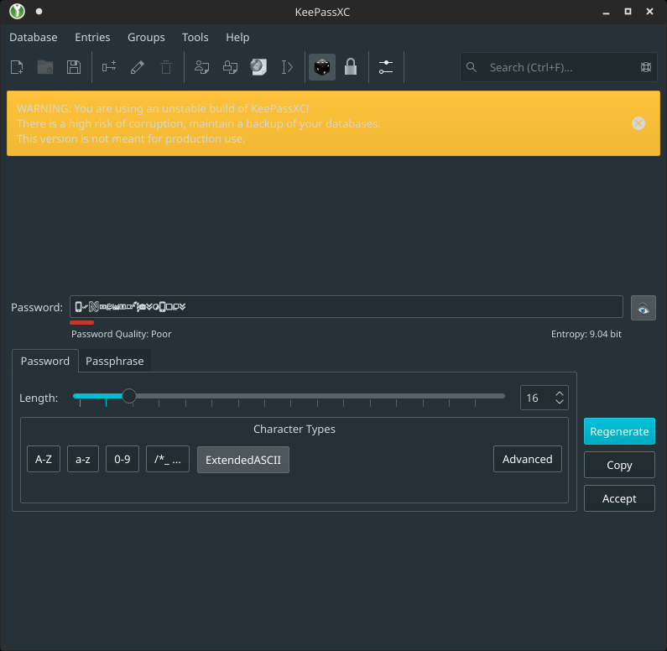Image resolution: width=667 pixels, height=651 pixels.
Task: Click the Save Database floppy icon
Action: click(x=74, y=67)
